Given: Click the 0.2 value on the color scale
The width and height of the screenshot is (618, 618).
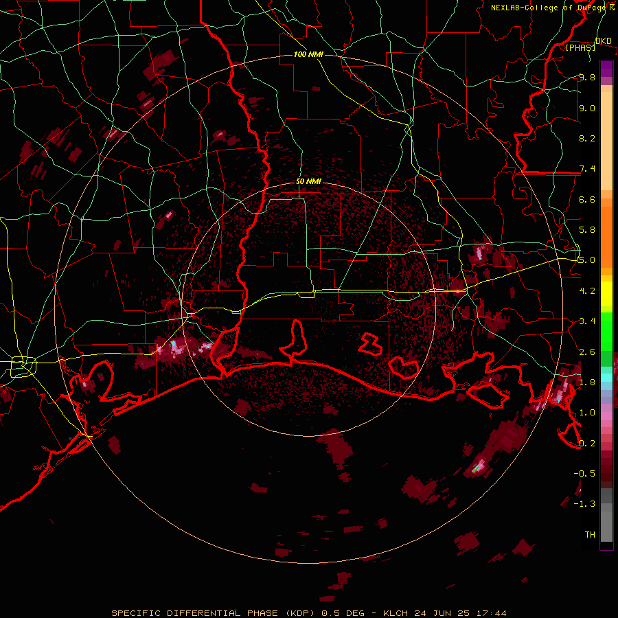Looking at the screenshot, I should pyautogui.click(x=587, y=444).
